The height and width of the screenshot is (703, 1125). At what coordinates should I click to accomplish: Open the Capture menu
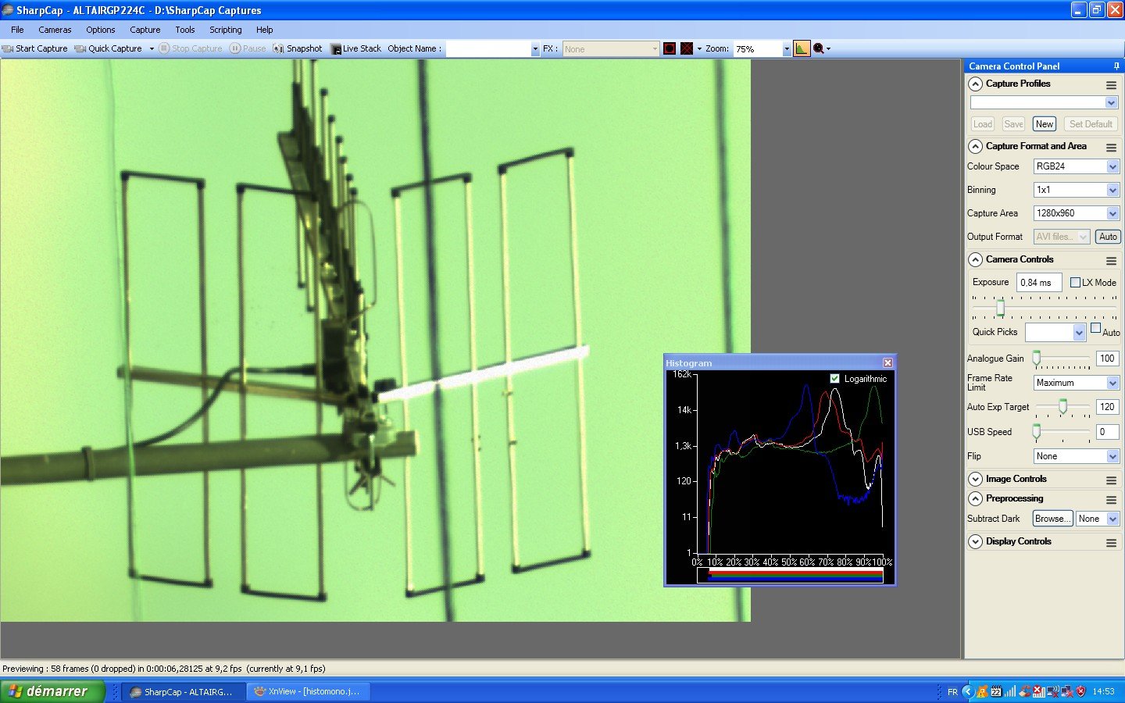tap(145, 30)
